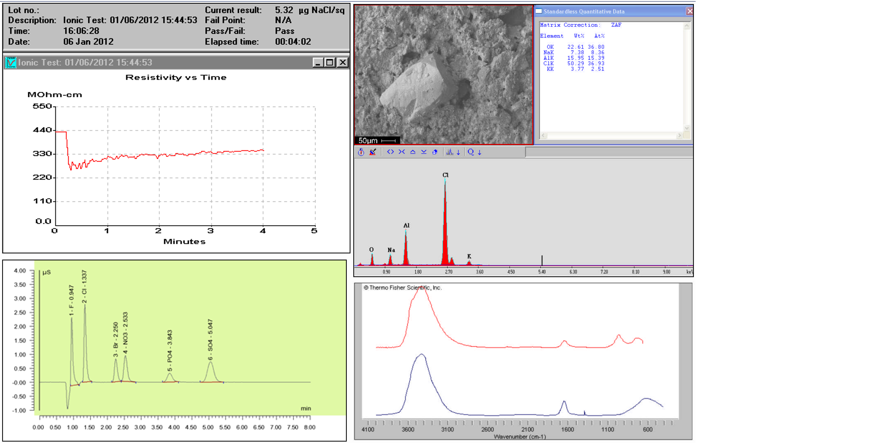Click the NaK row in quantitative data table

[x=573, y=52]
